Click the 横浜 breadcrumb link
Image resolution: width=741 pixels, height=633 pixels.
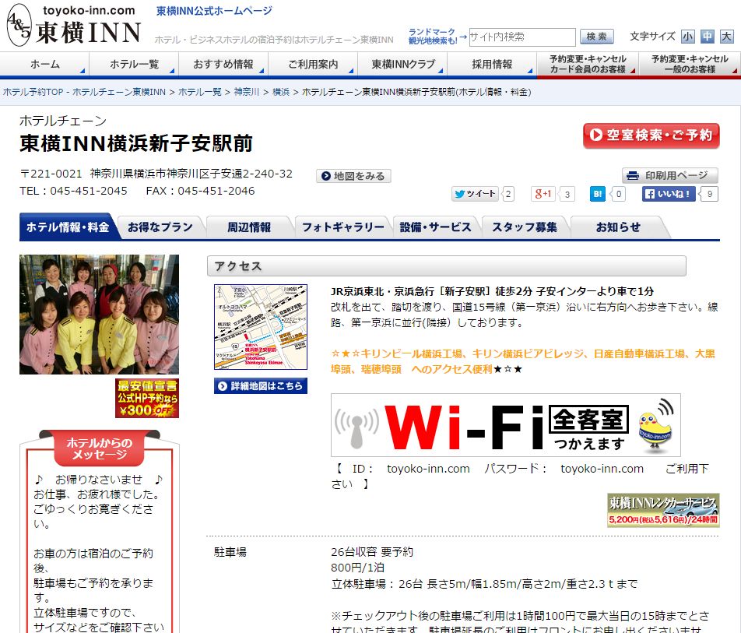(281, 92)
